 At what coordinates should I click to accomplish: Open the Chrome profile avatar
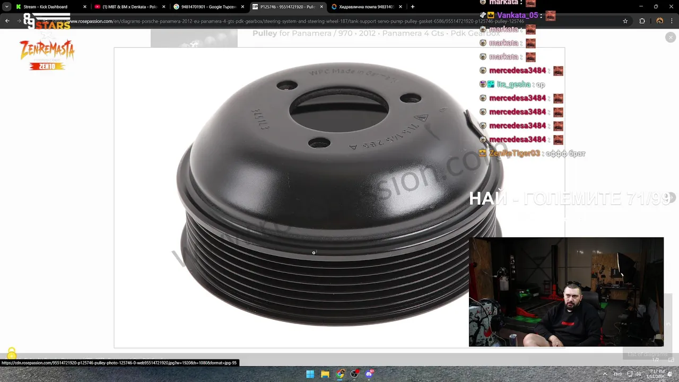659,21
